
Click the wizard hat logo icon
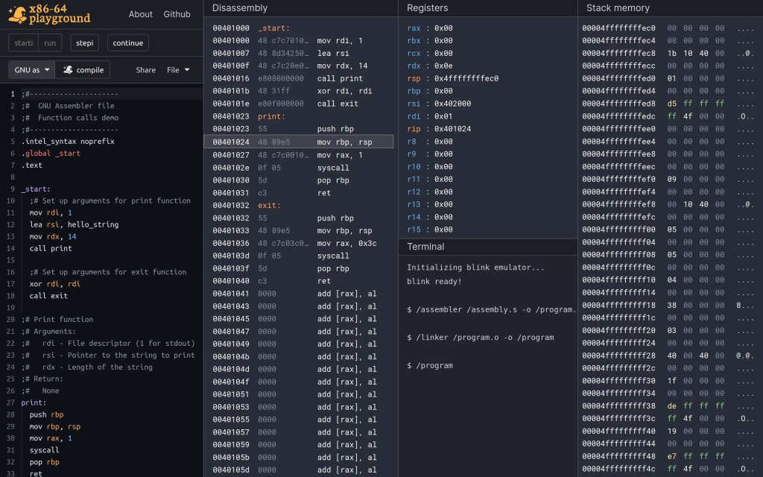click(16, 14)
